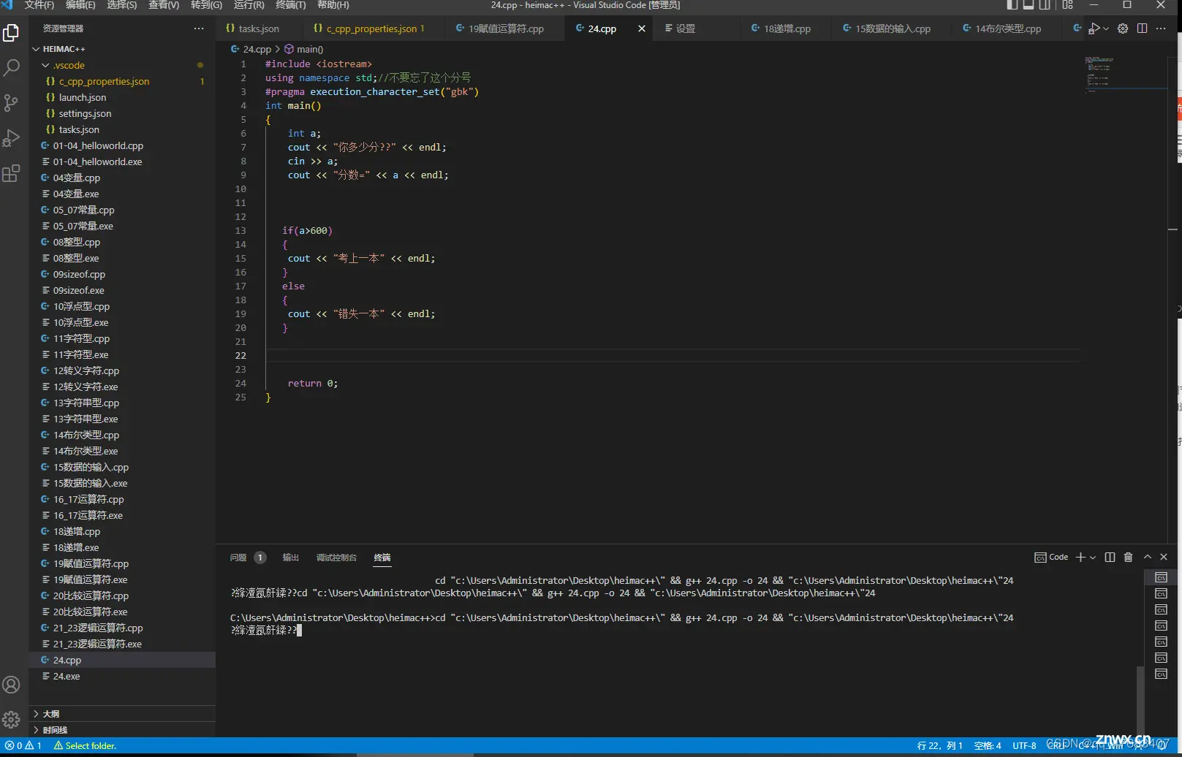This screenshot has height=757, width=1182.
Task: Split the terminal pane
Action: pyautogui.click(x=1110, y=557)
